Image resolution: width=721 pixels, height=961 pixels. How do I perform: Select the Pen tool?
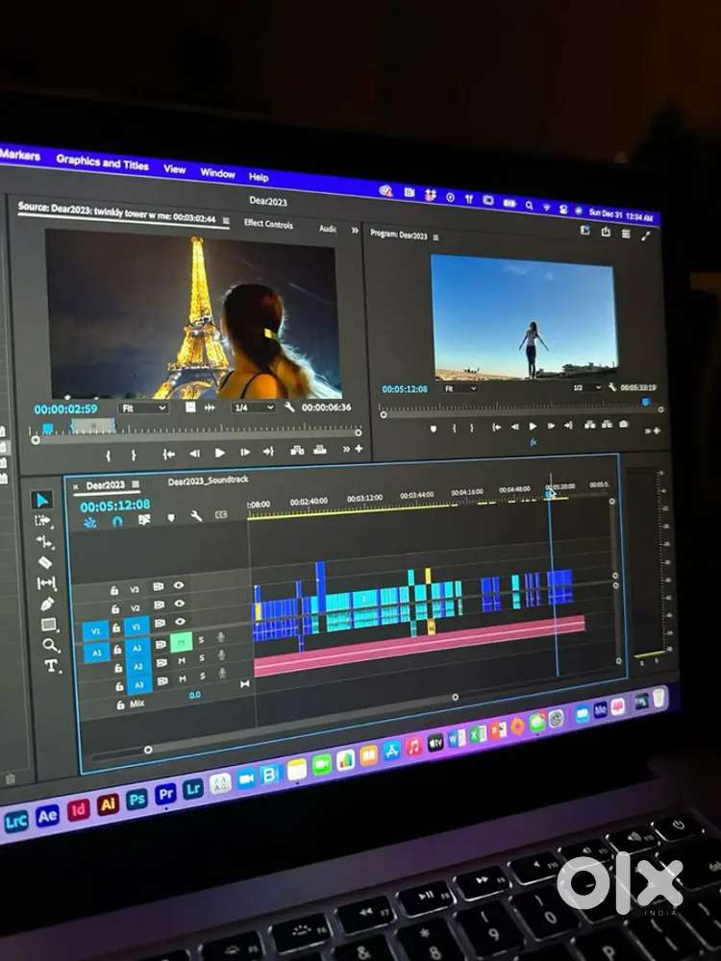pyautogui.click(x=47, y=604)
